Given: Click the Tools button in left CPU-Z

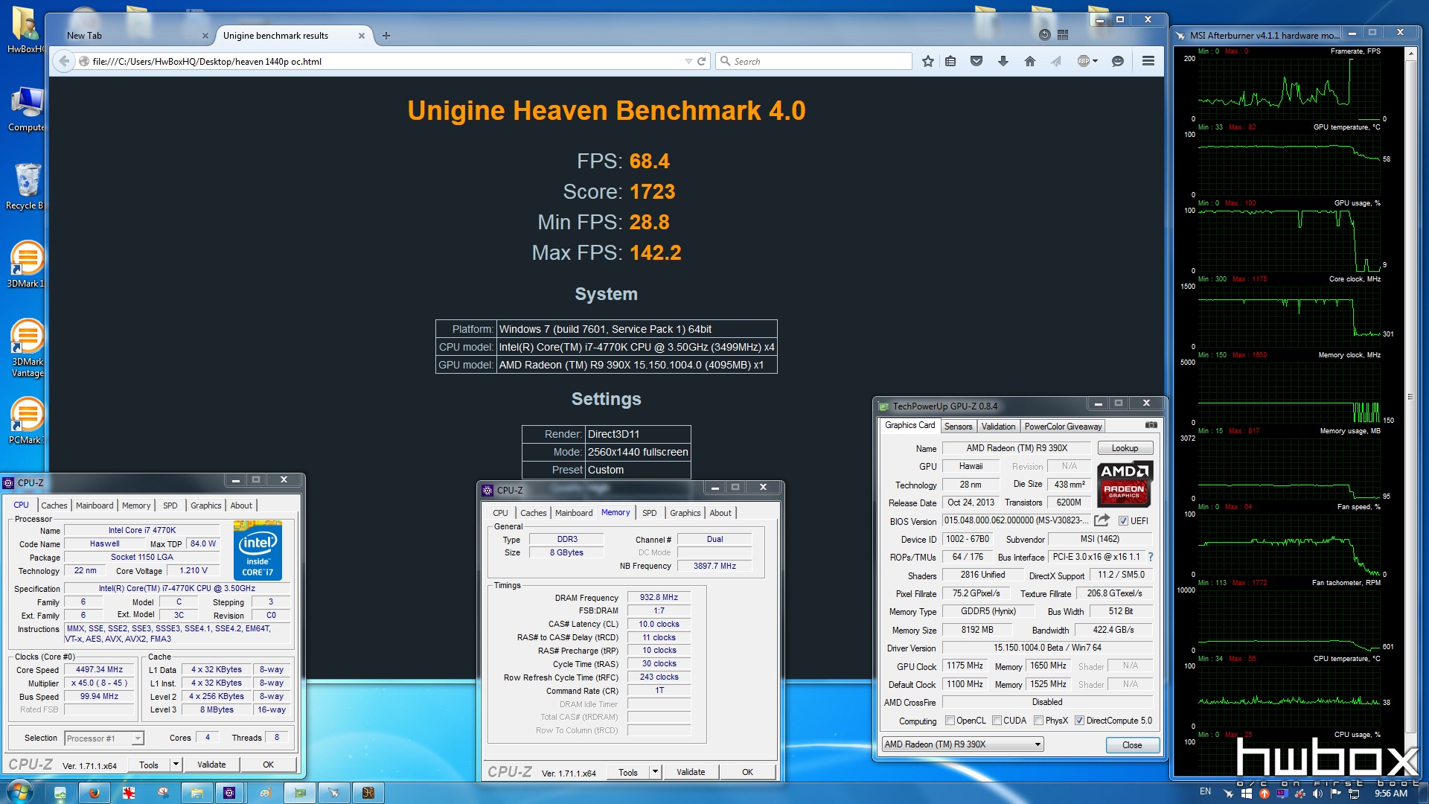Looking at the screenshot, I should coord(148,765).
